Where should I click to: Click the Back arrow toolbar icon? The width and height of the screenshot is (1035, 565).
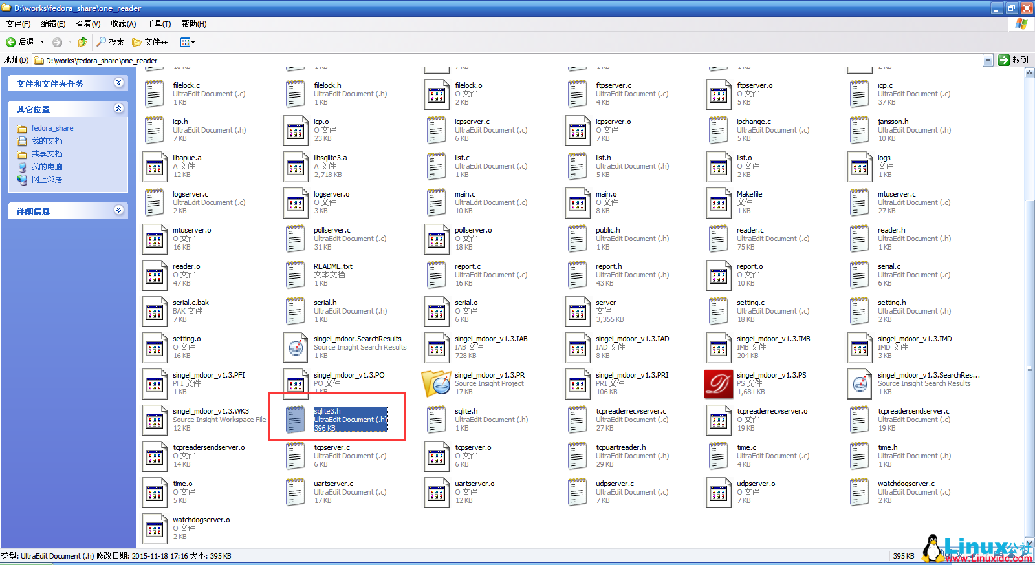(11, 42)
